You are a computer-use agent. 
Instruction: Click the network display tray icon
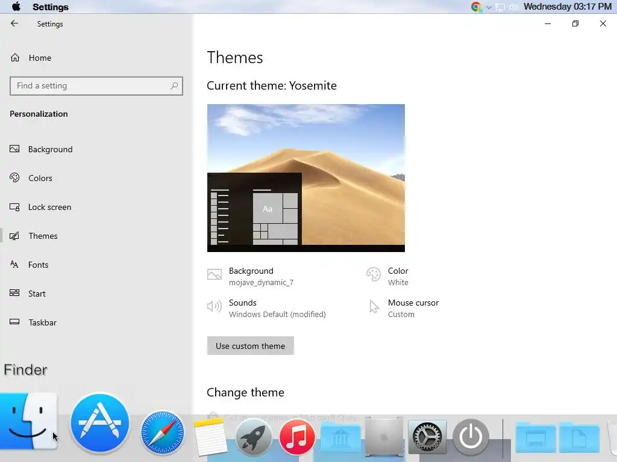(x=500, y=7)
